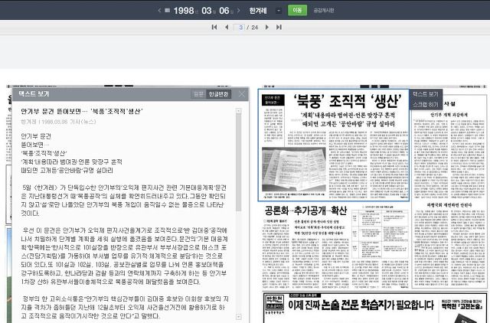The width and height of the screenshot is (490, 323).
Task: Choose 스크랩 하기 in the article popup menu
Action: tap(426, 104)
